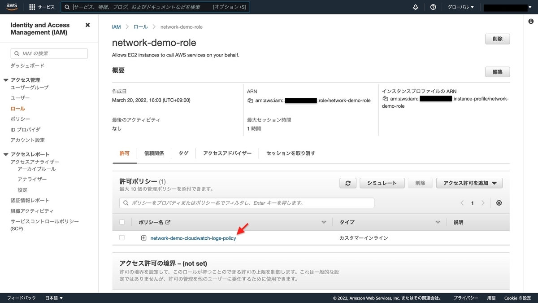Viewport: 538px width, 303px height.
Task: Tick the select-all policies header checkbox
Action: point(122,222)
